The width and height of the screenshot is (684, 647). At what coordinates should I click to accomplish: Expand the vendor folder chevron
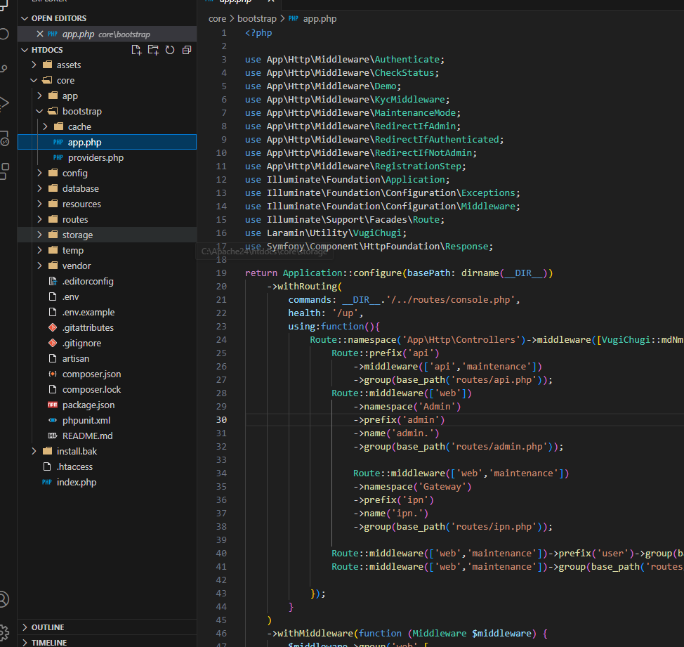tap(40, 266)
